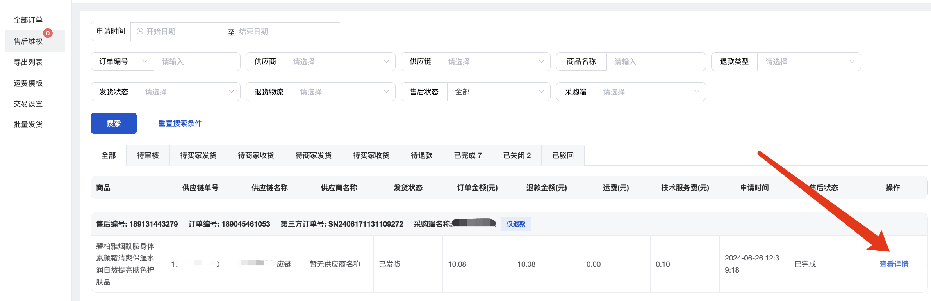Click the clock icon in date range field
Viewport: 931px width, 301px height.
pyautogui.click(x=140, y=32)
